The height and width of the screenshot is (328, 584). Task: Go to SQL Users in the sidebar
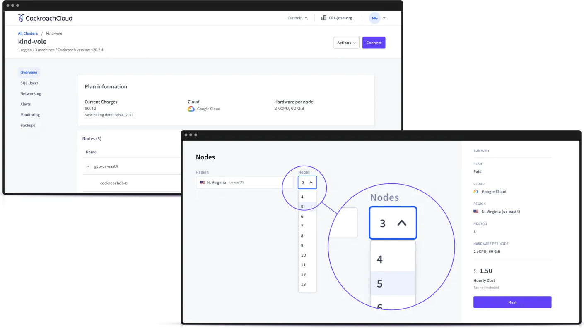[x=29, y=83]
